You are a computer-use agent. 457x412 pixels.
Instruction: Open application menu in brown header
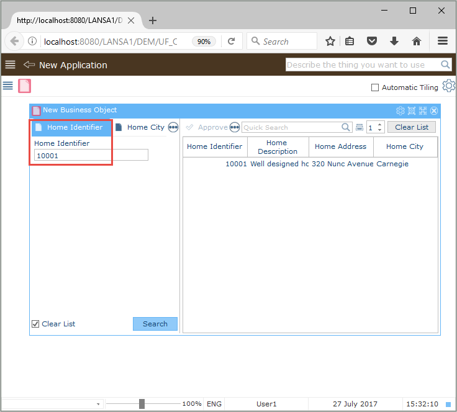tap(10, 65)
